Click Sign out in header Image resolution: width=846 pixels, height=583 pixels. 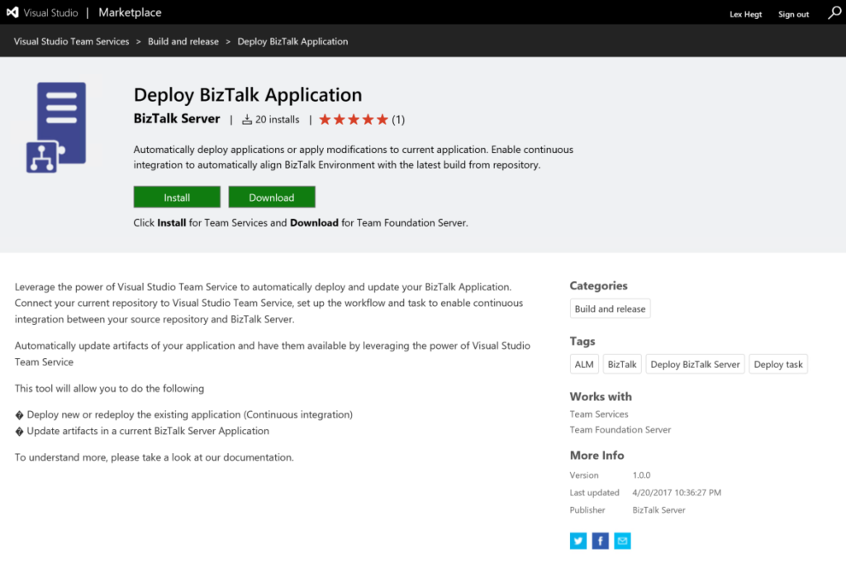point(793,14)
